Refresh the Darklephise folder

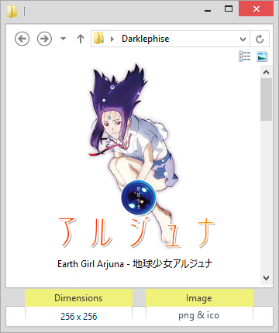click(260, 39)
